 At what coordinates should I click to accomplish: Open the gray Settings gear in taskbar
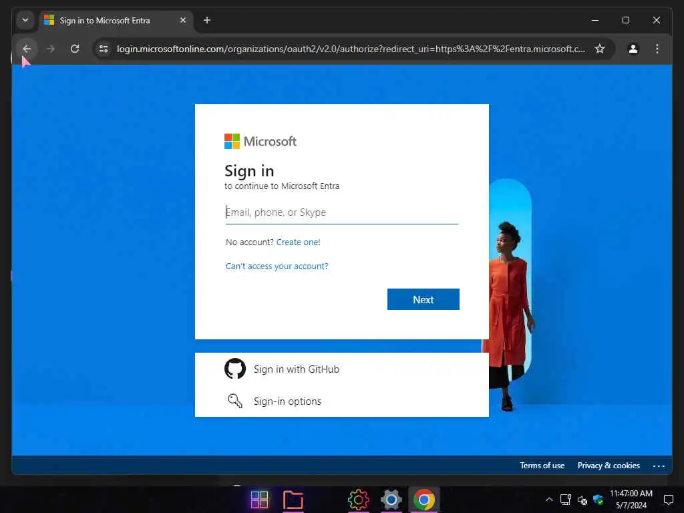391,500
